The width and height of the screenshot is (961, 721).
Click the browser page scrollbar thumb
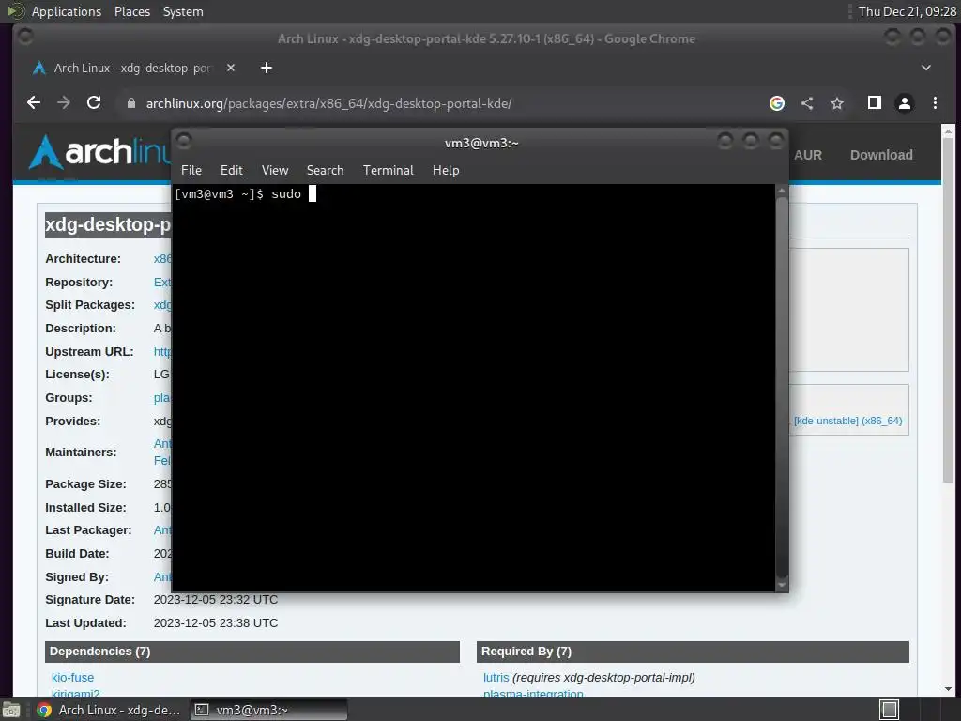point(948,310)
